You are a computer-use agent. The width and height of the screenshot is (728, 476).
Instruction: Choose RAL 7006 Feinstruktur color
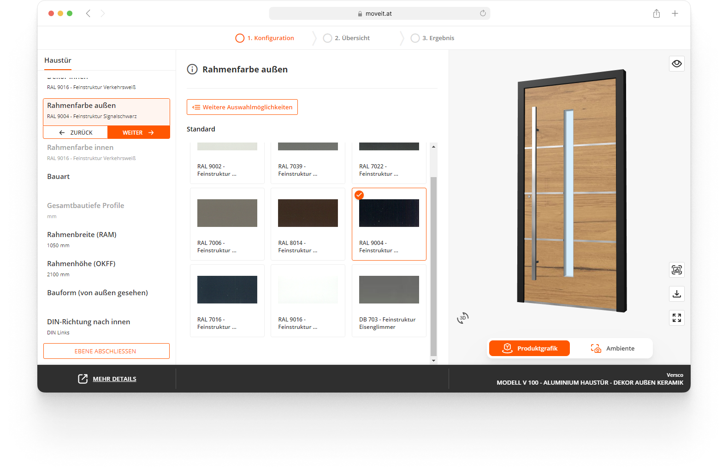tap(227, 224)
